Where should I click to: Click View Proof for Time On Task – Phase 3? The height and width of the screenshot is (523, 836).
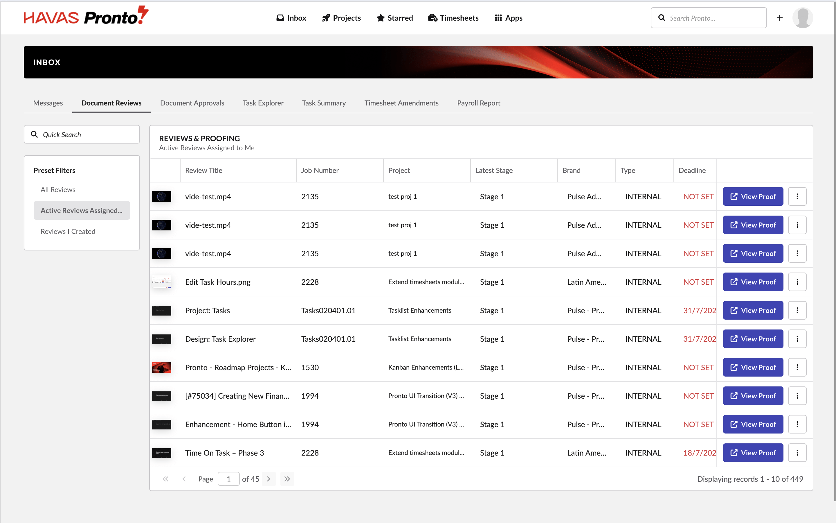coord(753,453)
